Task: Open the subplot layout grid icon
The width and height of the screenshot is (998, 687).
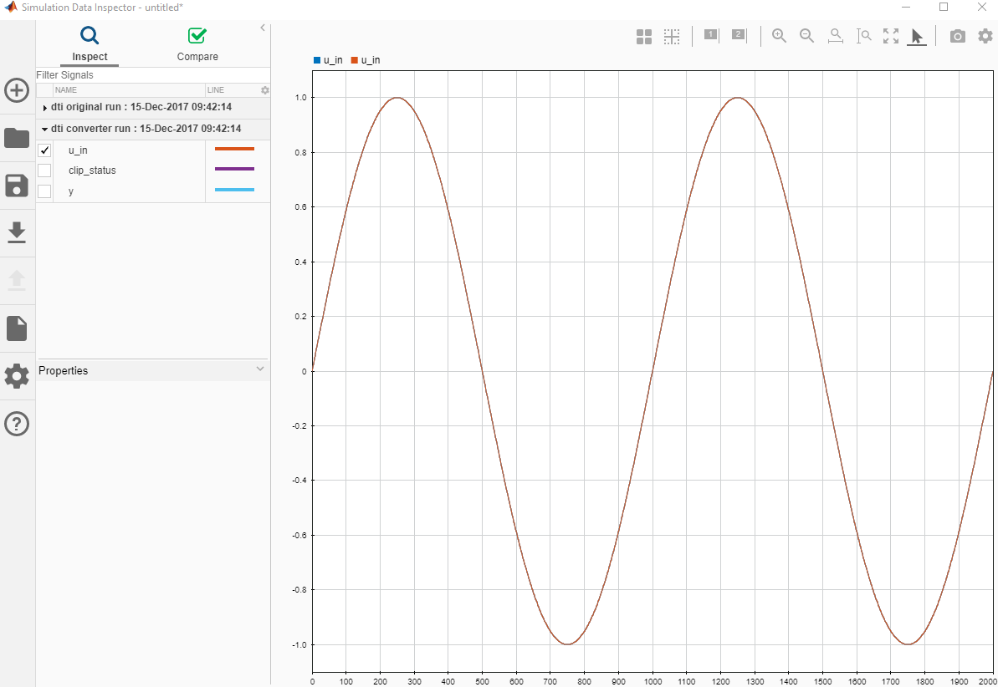Action: pos(643,37)
